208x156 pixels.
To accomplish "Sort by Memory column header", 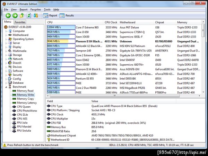I will (189, 22).
